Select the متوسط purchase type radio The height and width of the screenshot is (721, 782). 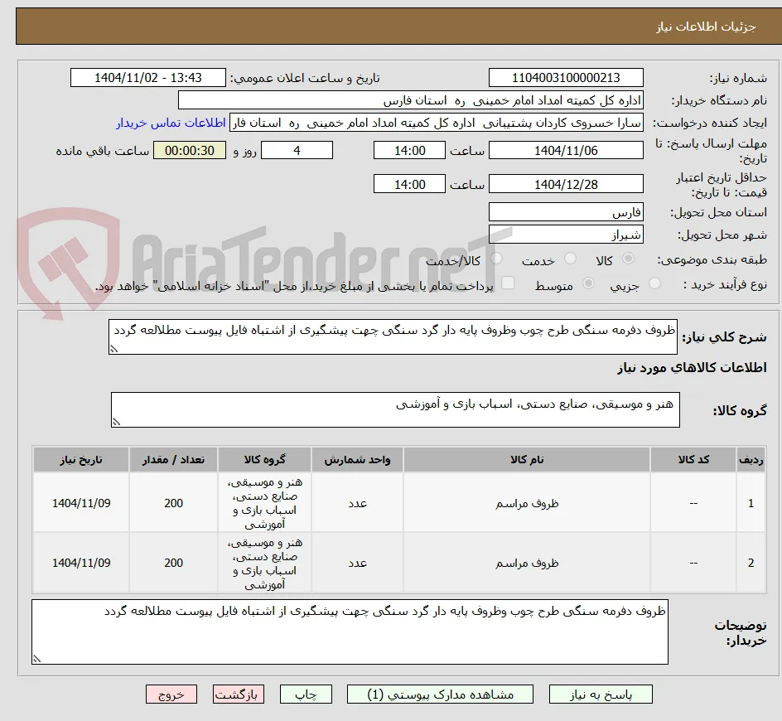tap(588, 283)
